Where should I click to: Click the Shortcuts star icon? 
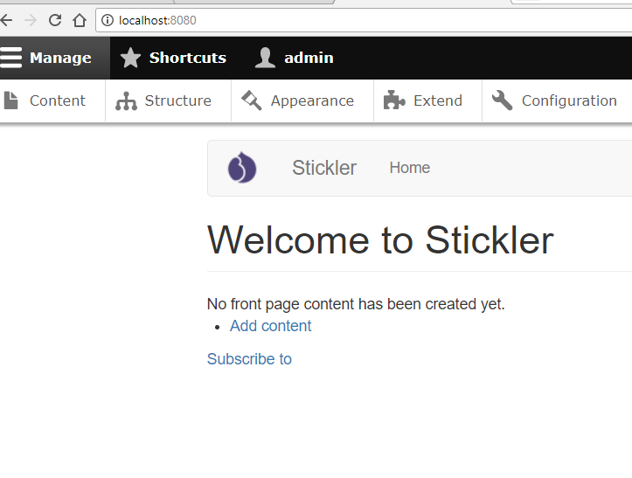point(130,58)
